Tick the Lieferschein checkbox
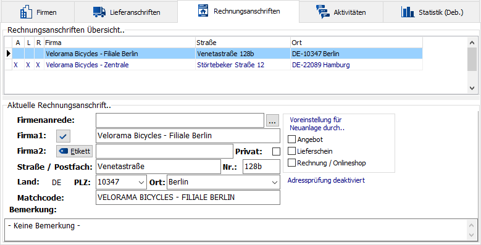The image size is (481, 245). coord(291,151)
